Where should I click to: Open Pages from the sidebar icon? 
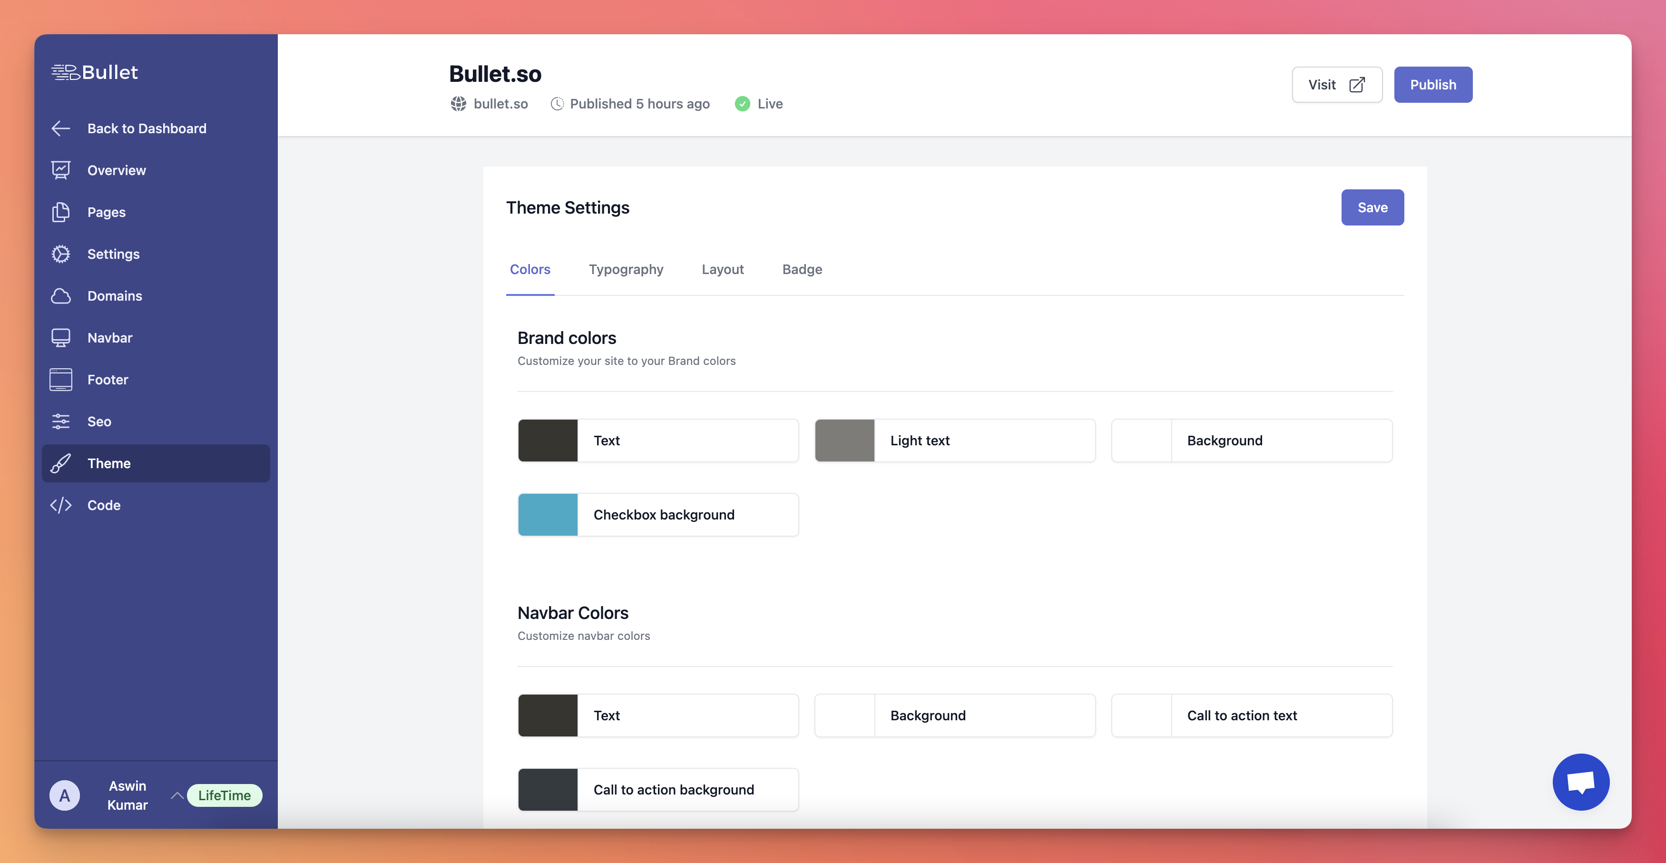pyautogui.click(x=61, y=212)
